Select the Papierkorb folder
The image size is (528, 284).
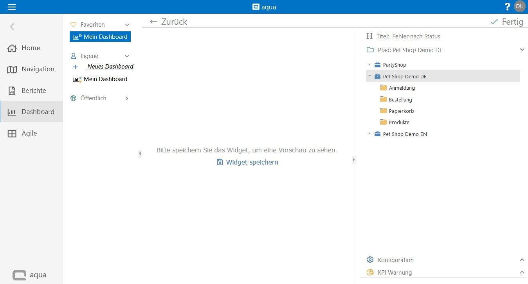(x=401, y=111)
